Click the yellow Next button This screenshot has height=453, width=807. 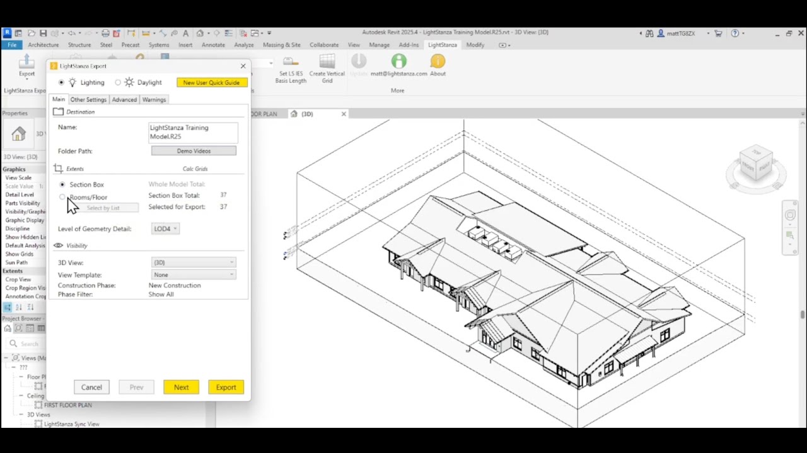[181, 387]
